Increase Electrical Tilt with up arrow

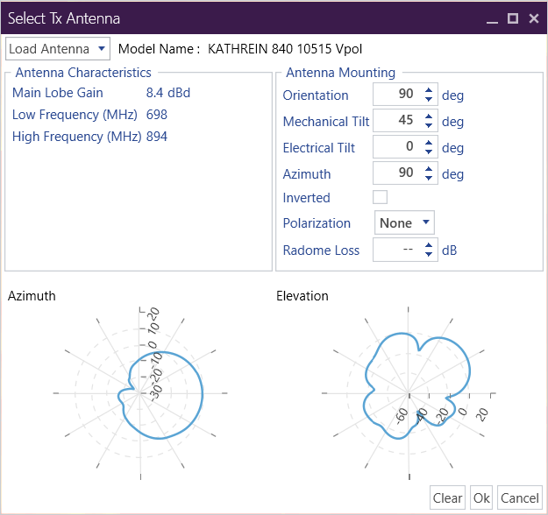429,143
